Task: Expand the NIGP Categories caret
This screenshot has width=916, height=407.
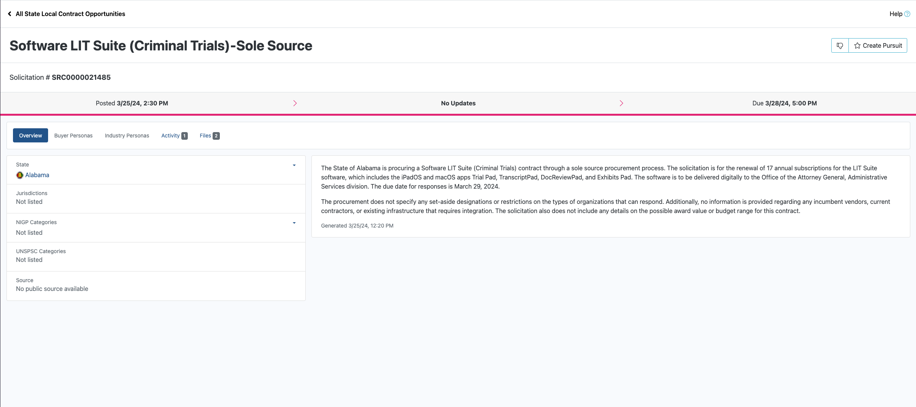Action: (x=294, y=223)
